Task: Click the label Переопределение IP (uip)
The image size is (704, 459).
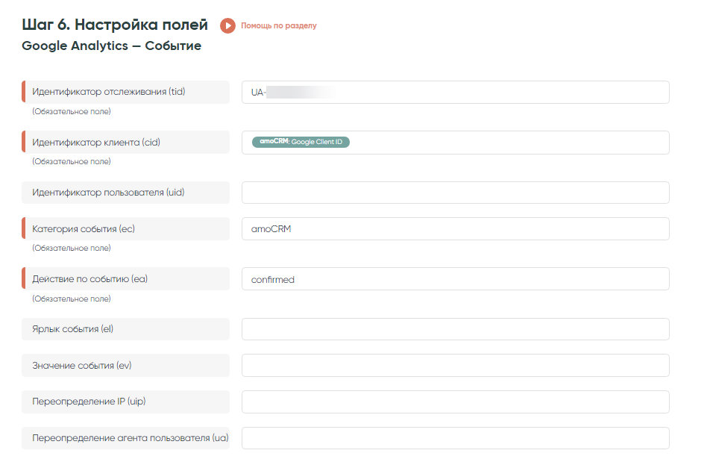Action: 89,402
